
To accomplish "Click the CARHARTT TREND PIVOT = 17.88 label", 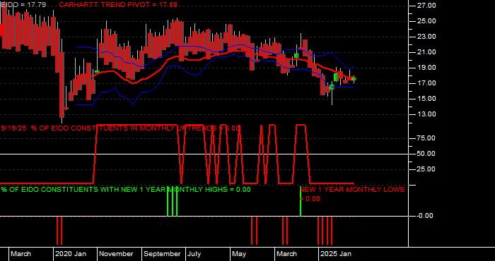I will [x=118, y=5].
